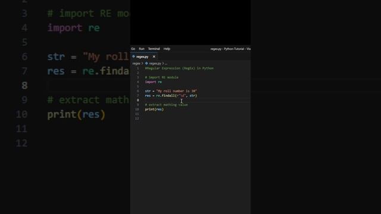Click the window title 'regex.py - Python-Tutorial'
The width and height of the screenshot is (381, 214).
[227, 49]
